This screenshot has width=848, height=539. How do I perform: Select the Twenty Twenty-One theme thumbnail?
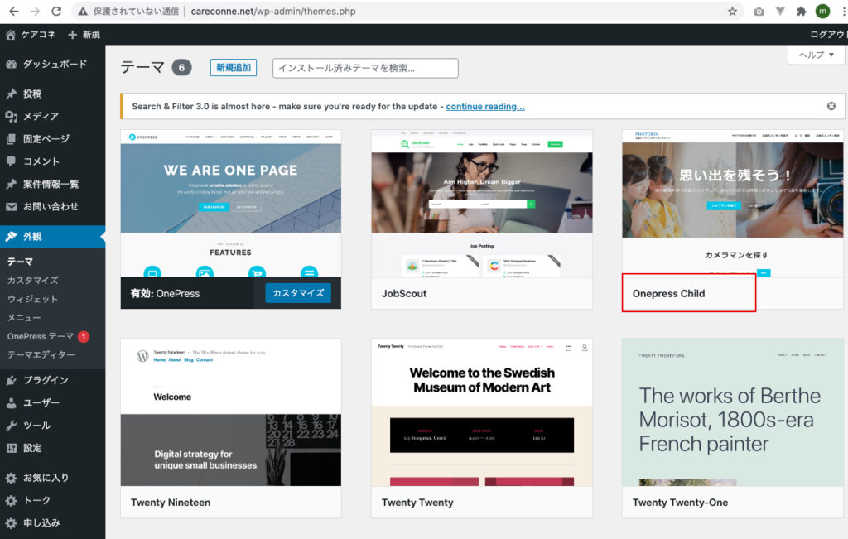732,411
